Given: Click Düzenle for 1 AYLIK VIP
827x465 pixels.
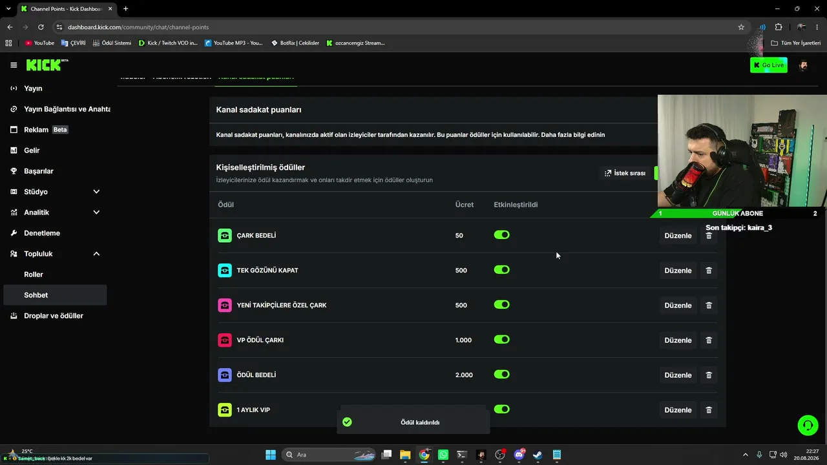Looking at the screenshot, I should 678,410.
